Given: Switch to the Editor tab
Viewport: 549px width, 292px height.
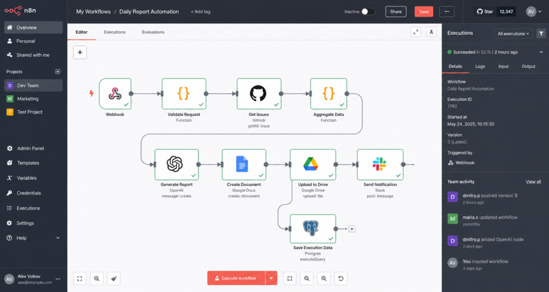Looking at the screenshot, I should 81,32.
